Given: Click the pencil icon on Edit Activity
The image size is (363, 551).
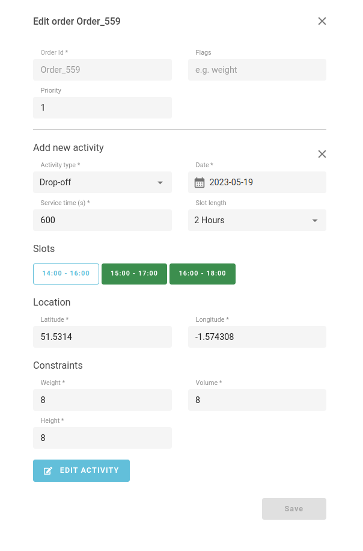Looking at the screenshot, I should 48,470.
